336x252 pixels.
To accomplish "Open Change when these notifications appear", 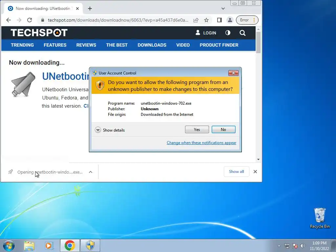I will pyautogui.click(x=201, y=143).
